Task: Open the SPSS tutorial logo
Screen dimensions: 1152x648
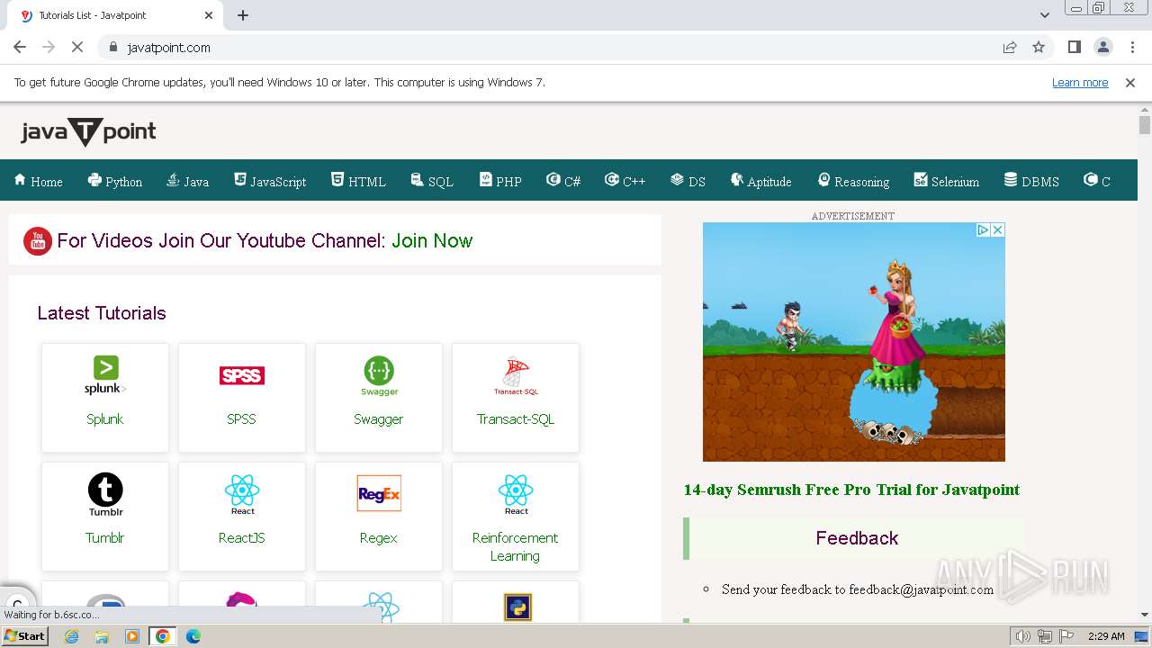Action: coord(242,375)
